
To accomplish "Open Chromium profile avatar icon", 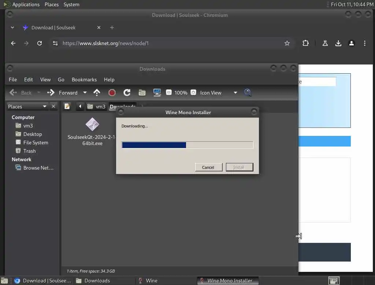I will click(x=351, y=43).
